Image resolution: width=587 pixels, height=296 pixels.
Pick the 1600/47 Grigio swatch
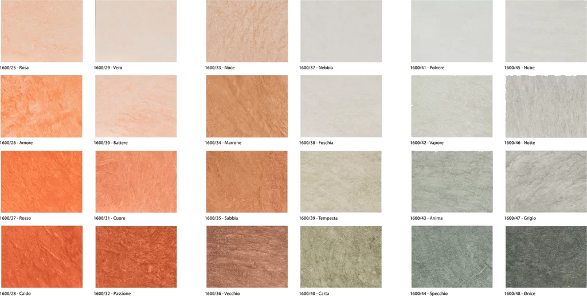546,181
